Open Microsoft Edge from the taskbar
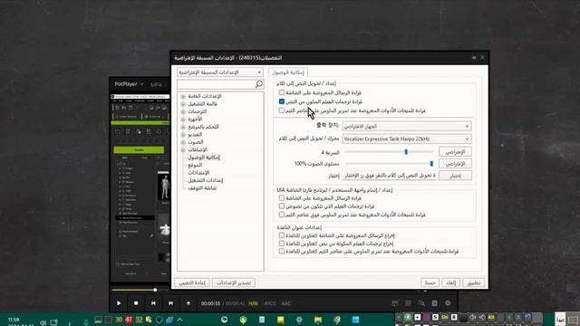This screenshot has height=326, width=580. click(224, 320)
